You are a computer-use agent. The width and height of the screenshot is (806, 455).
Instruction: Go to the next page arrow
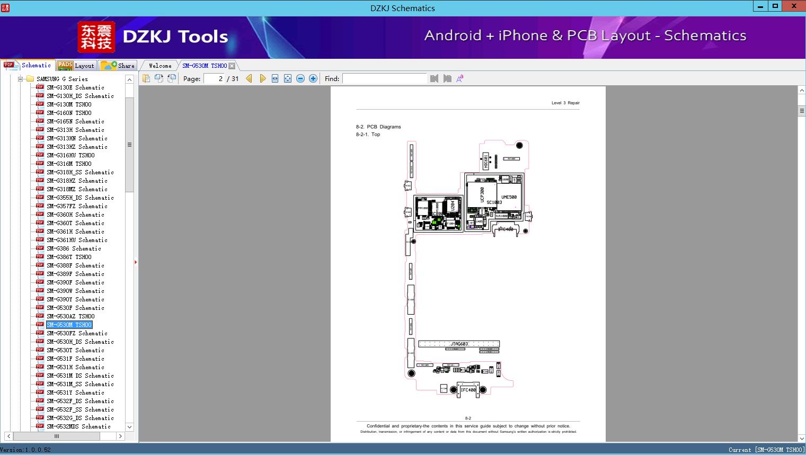point(262,78)
